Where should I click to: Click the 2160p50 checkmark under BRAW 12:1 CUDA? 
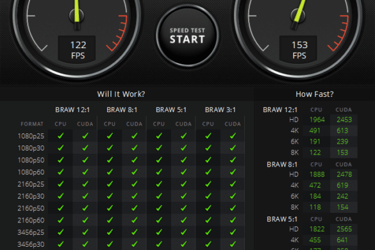point(85,208)
